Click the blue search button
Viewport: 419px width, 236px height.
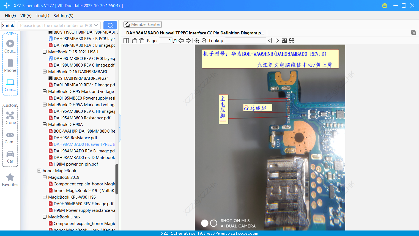coord(110,25)
